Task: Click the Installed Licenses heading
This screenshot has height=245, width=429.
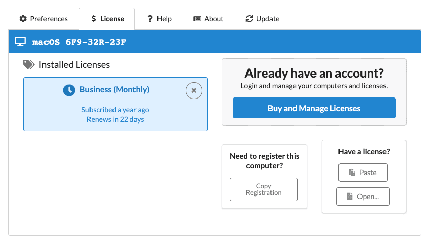Action: (x=74, y=65)
